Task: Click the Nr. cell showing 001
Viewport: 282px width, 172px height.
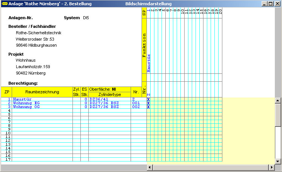Action: [139, 103]
